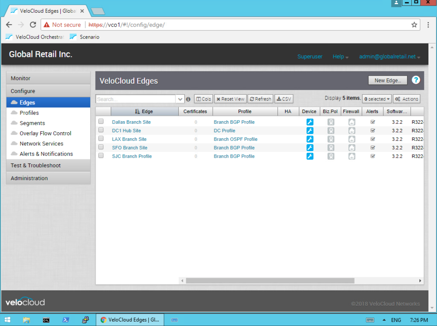Image resolution: width=437 pixels, height=326 pixels.
Task: Export table with CSV button
Action: [x=284, y=99]
